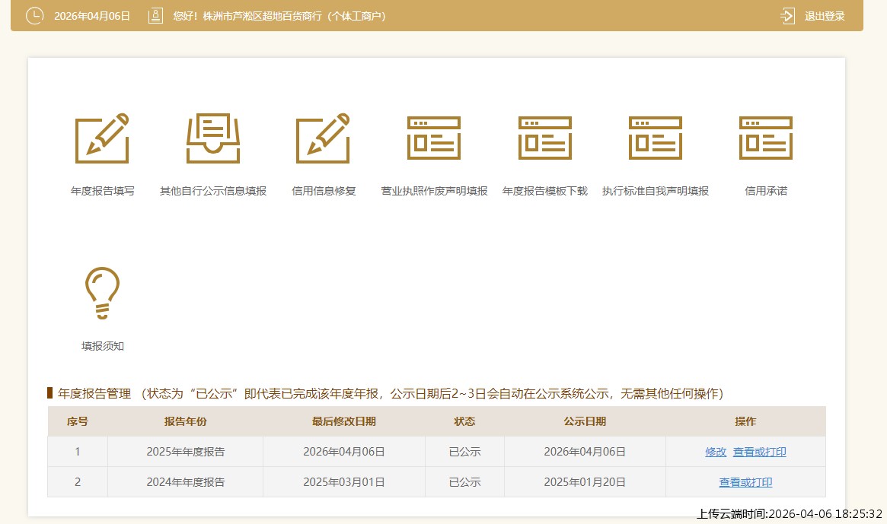This screenshot has height=524, width=887.
Task: Click the 年度报告模板下载 text label
Action: coord(545,191)
